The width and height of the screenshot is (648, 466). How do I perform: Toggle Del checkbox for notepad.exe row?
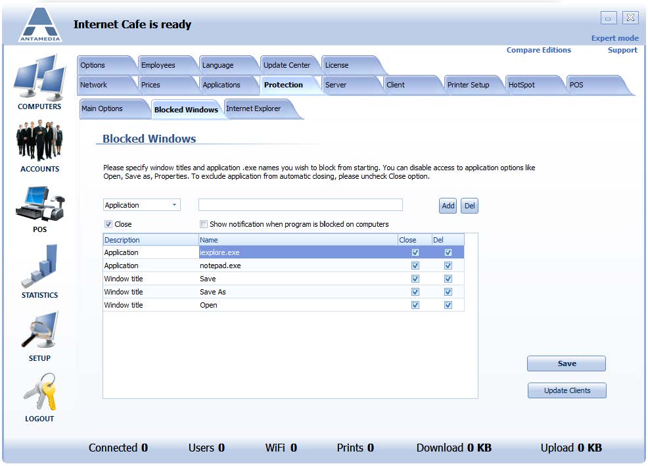[x=448, y=266]
